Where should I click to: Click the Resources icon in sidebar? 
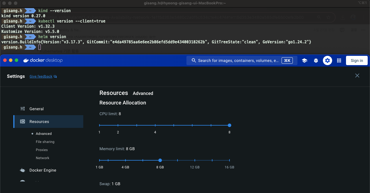coord(23,122)
